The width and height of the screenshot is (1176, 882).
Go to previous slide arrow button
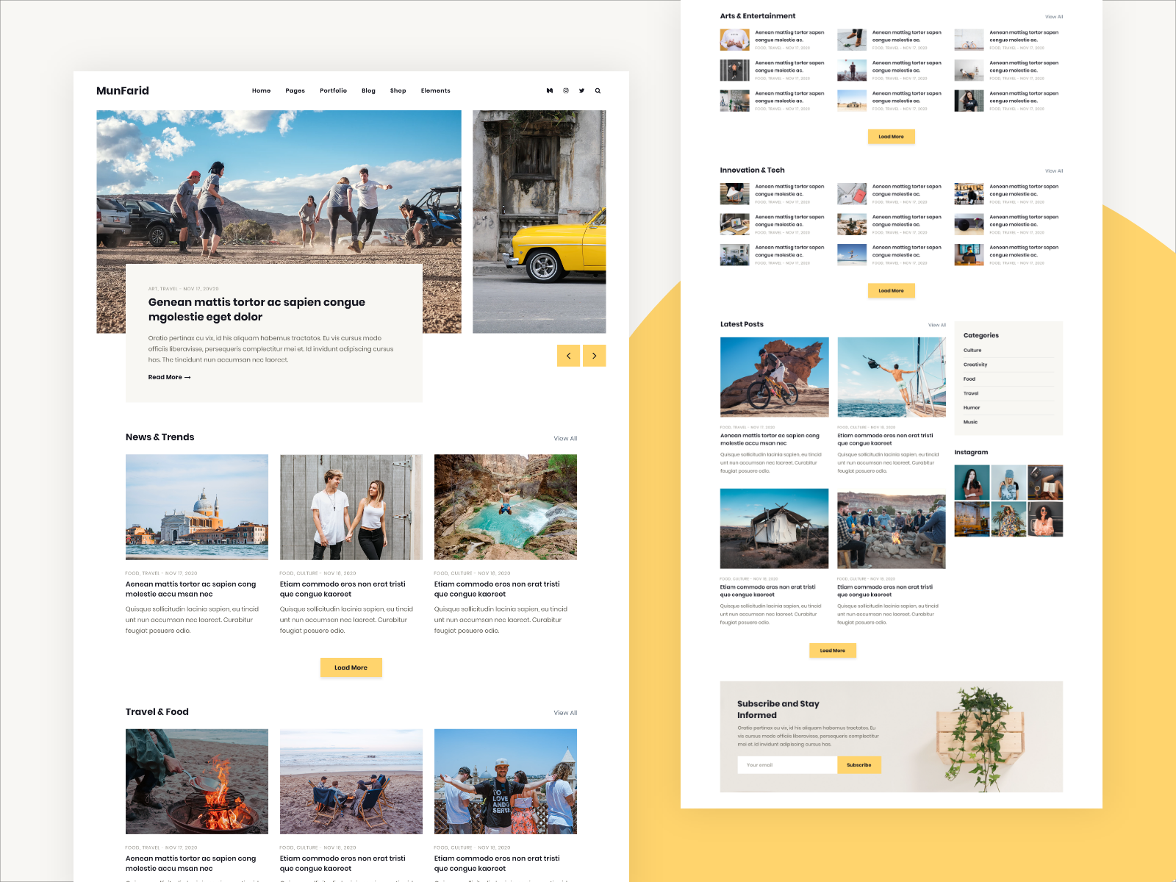(568, 356)
